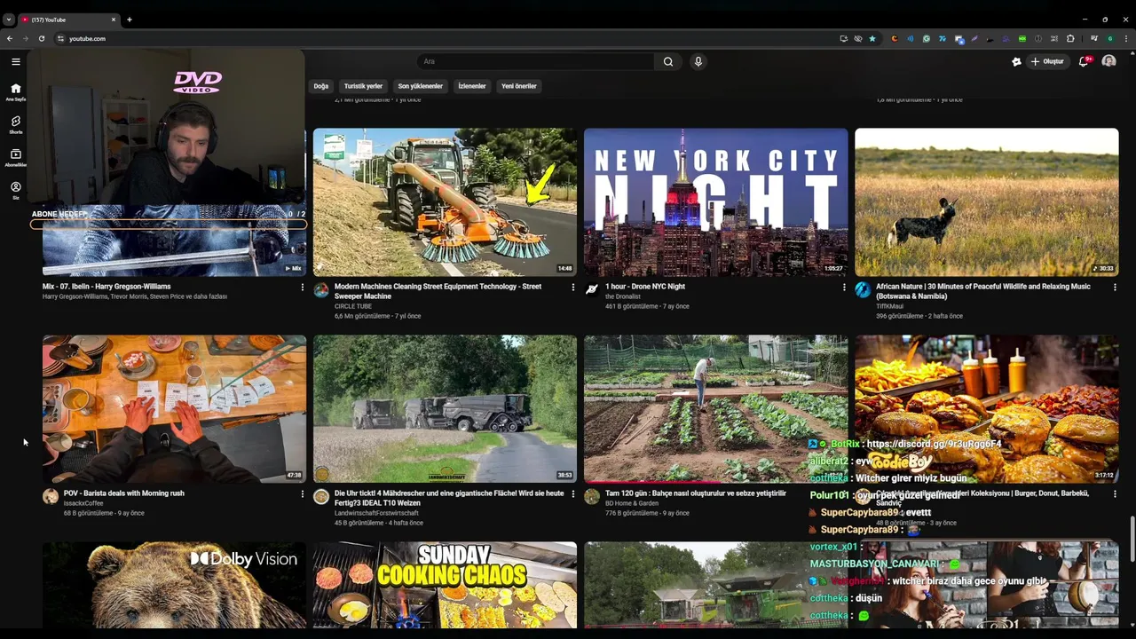Open more options for Modern Machines video
The width and height of the screenshot is (1136, 639).
(572, 288)
